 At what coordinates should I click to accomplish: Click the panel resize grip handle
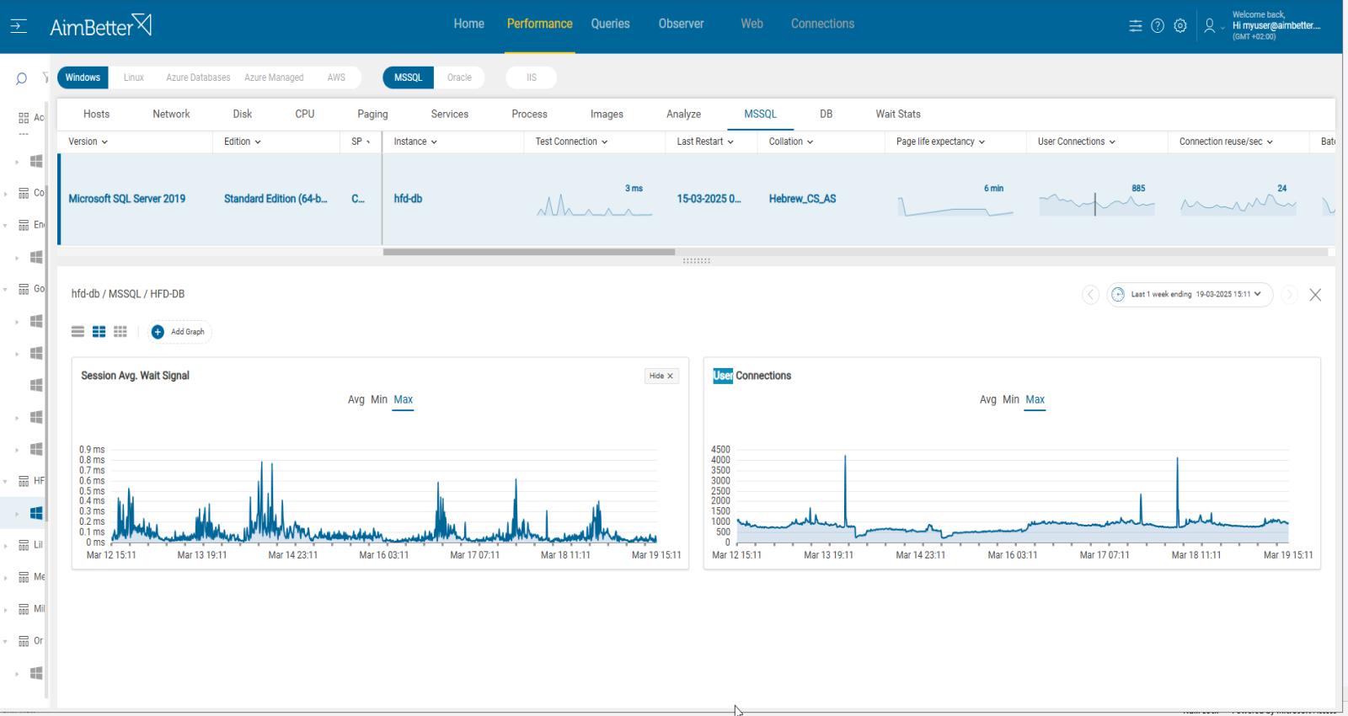coord(697,261)
